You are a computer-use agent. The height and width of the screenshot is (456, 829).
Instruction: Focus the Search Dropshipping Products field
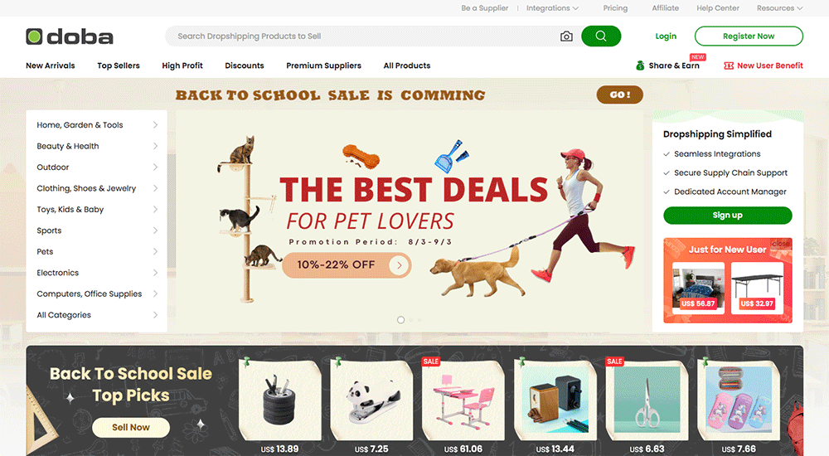click(x=365, y=36)
